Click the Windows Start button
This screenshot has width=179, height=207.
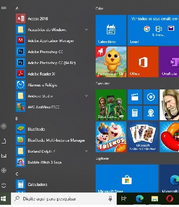(x=4, y=199)
